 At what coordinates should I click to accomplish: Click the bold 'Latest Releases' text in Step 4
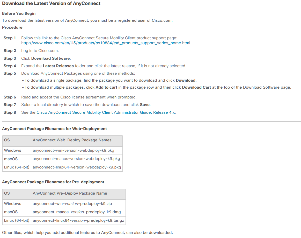(x=58, y=66)
